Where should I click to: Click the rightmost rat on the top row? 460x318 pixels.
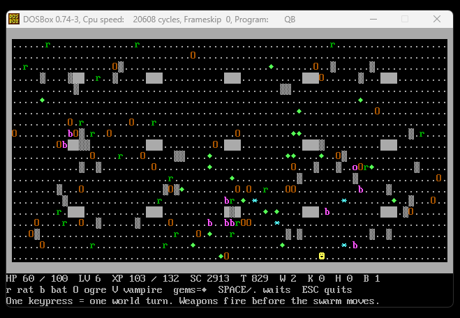coord(332,45)
